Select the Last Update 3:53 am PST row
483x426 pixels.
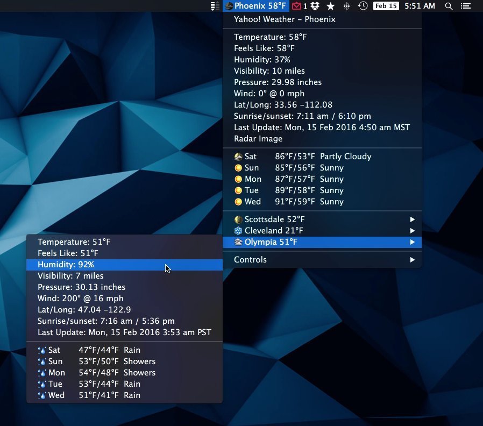[124, 332]
